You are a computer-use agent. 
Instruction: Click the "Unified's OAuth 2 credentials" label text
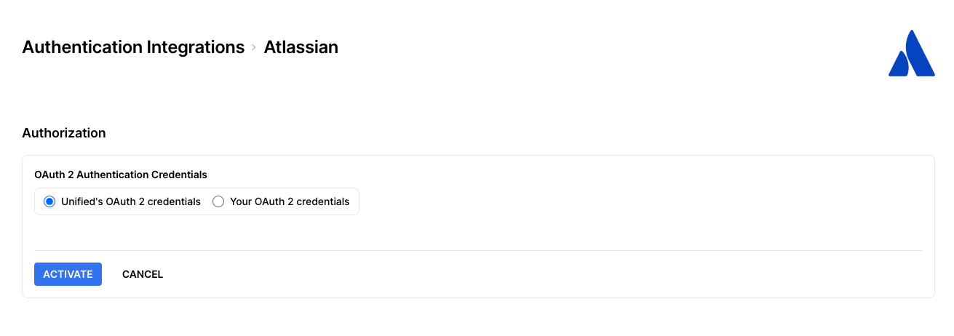tap(131, 201)
